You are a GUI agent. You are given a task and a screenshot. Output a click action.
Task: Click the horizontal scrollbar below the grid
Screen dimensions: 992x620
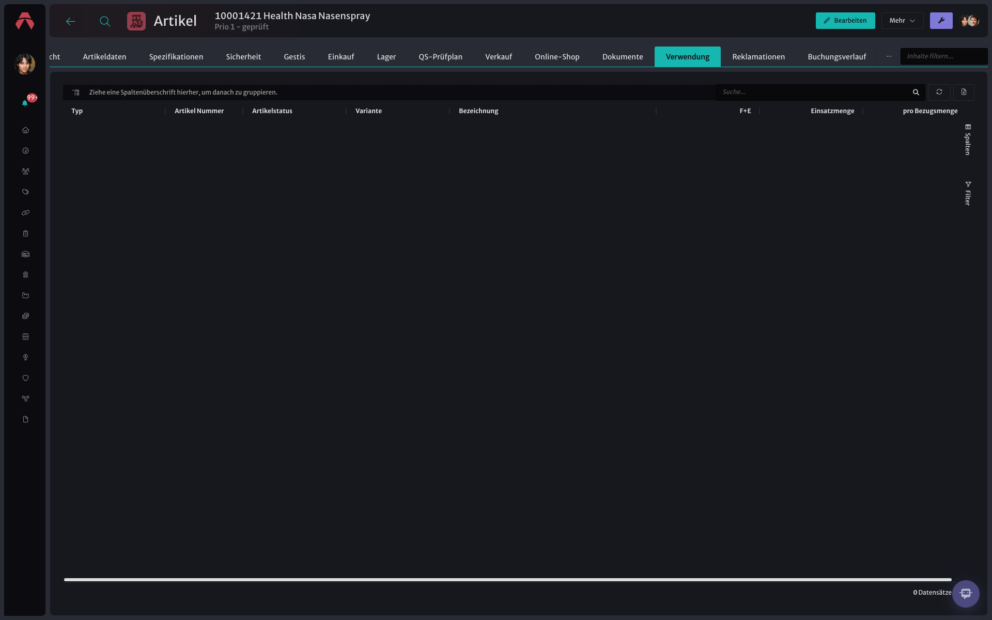507,580
